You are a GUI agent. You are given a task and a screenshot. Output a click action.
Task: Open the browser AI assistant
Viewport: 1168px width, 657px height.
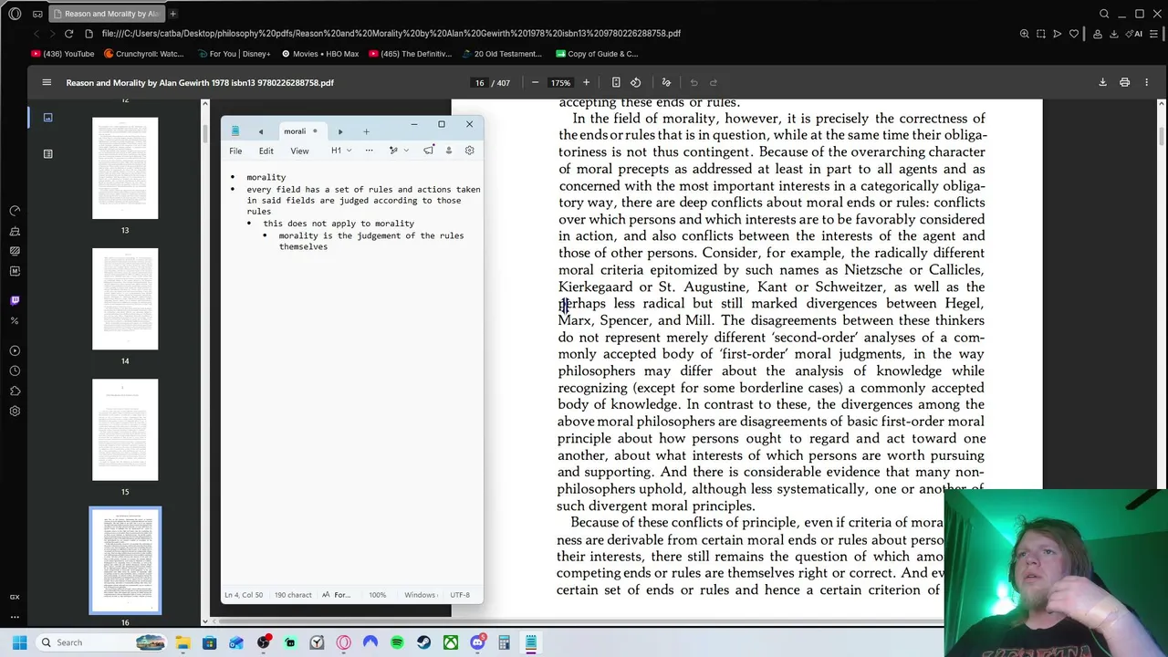pos(1134,34)
